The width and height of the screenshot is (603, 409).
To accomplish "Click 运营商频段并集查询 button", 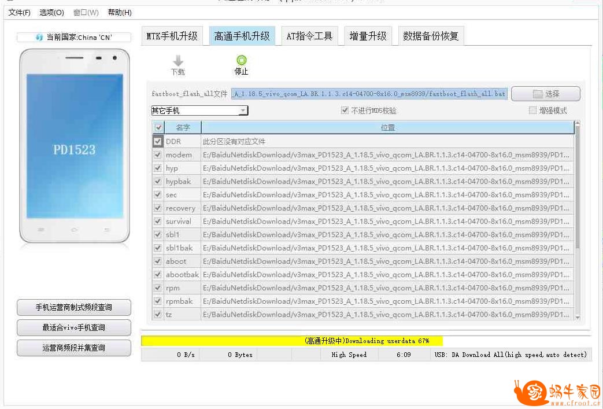I will [74, 348].
